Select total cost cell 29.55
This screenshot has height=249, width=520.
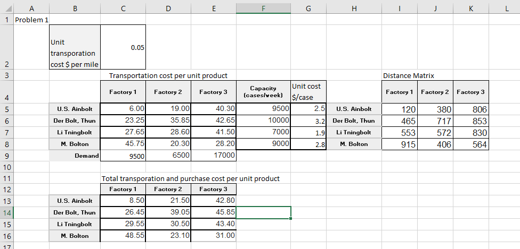click(x=123, y=224)
